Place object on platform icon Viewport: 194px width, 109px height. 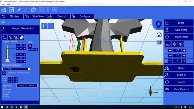click(x=168, y=44)
